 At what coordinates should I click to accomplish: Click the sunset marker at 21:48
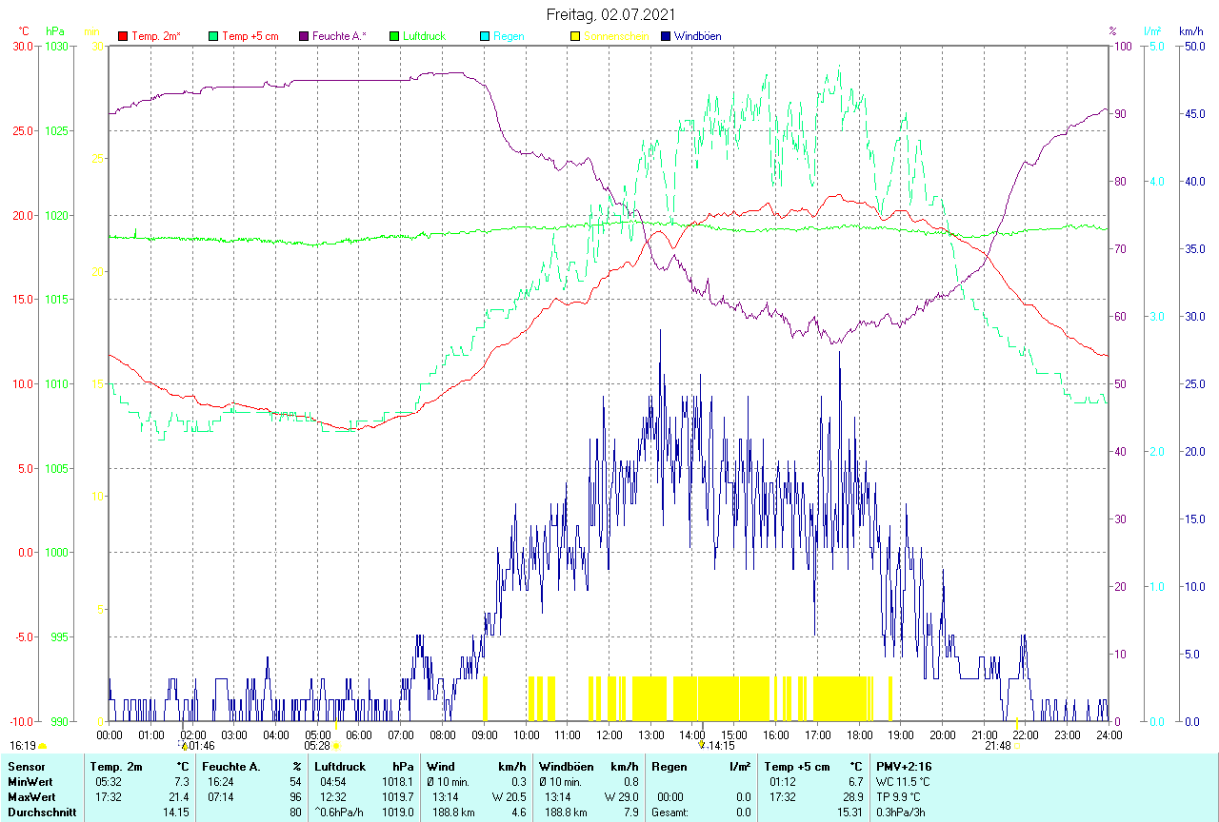tap(1017, 745)
